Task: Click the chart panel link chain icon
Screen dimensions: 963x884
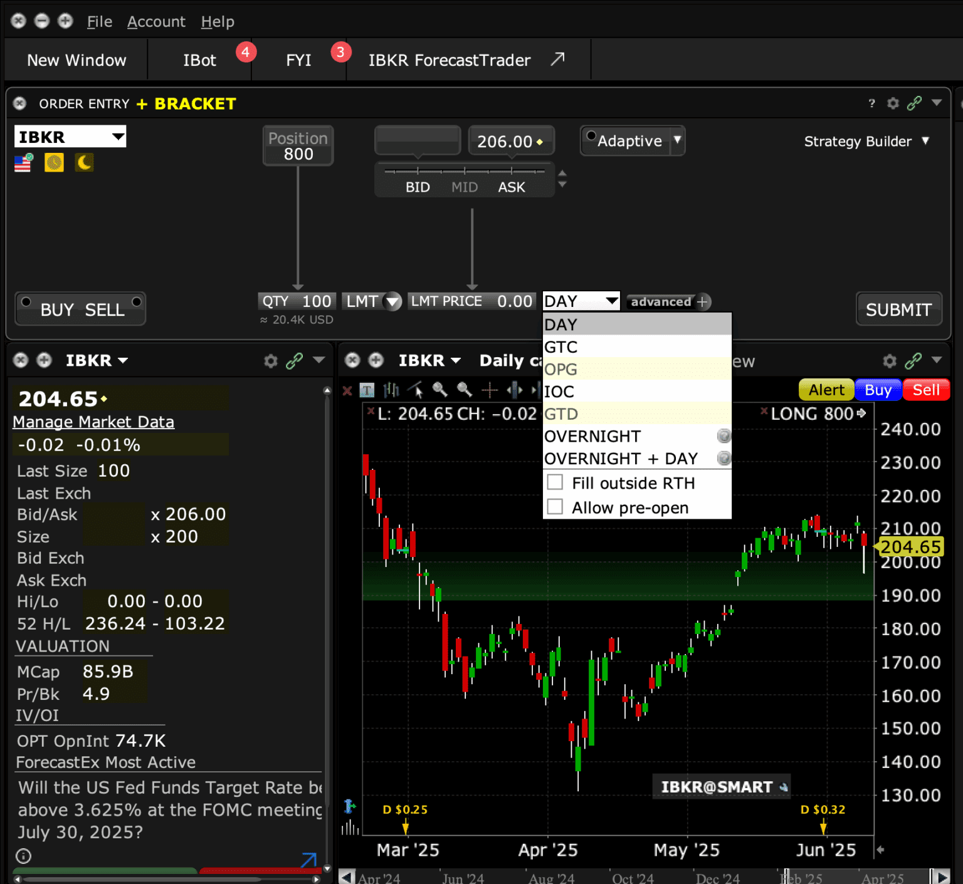Action: (x=913, y=360)
